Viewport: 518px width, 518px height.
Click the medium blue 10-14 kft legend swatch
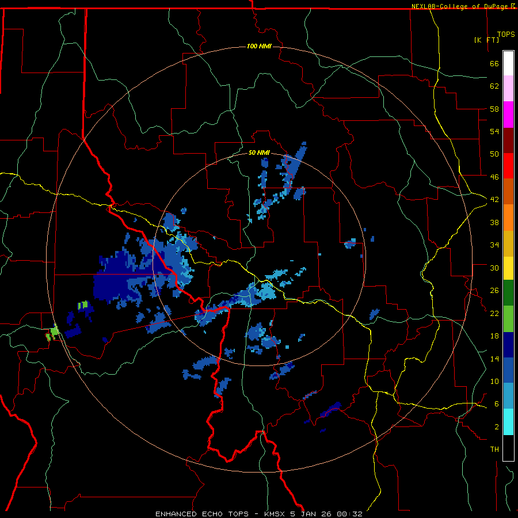tap(508, 370)
